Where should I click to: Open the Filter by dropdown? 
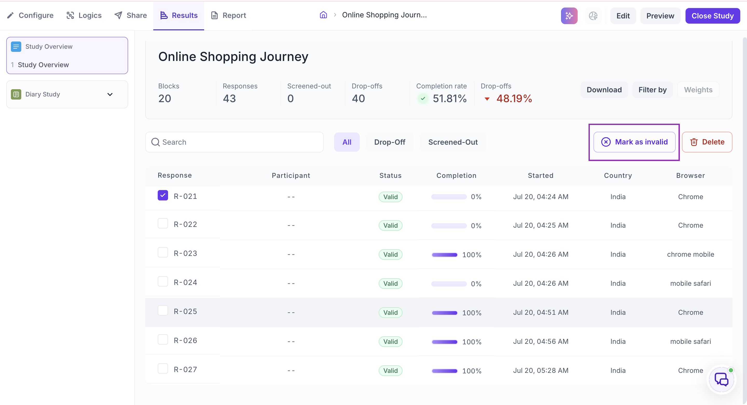(x=652, y=90)
